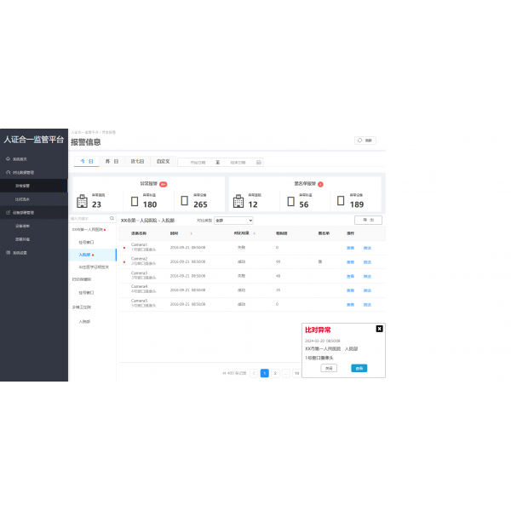
Task: Click the similarity value 48 in the Camera3 row
Action: tap(278, 276)
